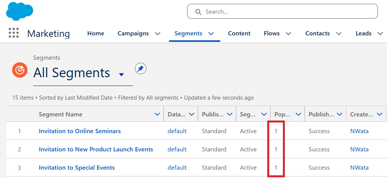Open NWata creator link in Online Seminars row
Image resolution: width=387 pixels, height=178 pixels.
tap(359, 131)
